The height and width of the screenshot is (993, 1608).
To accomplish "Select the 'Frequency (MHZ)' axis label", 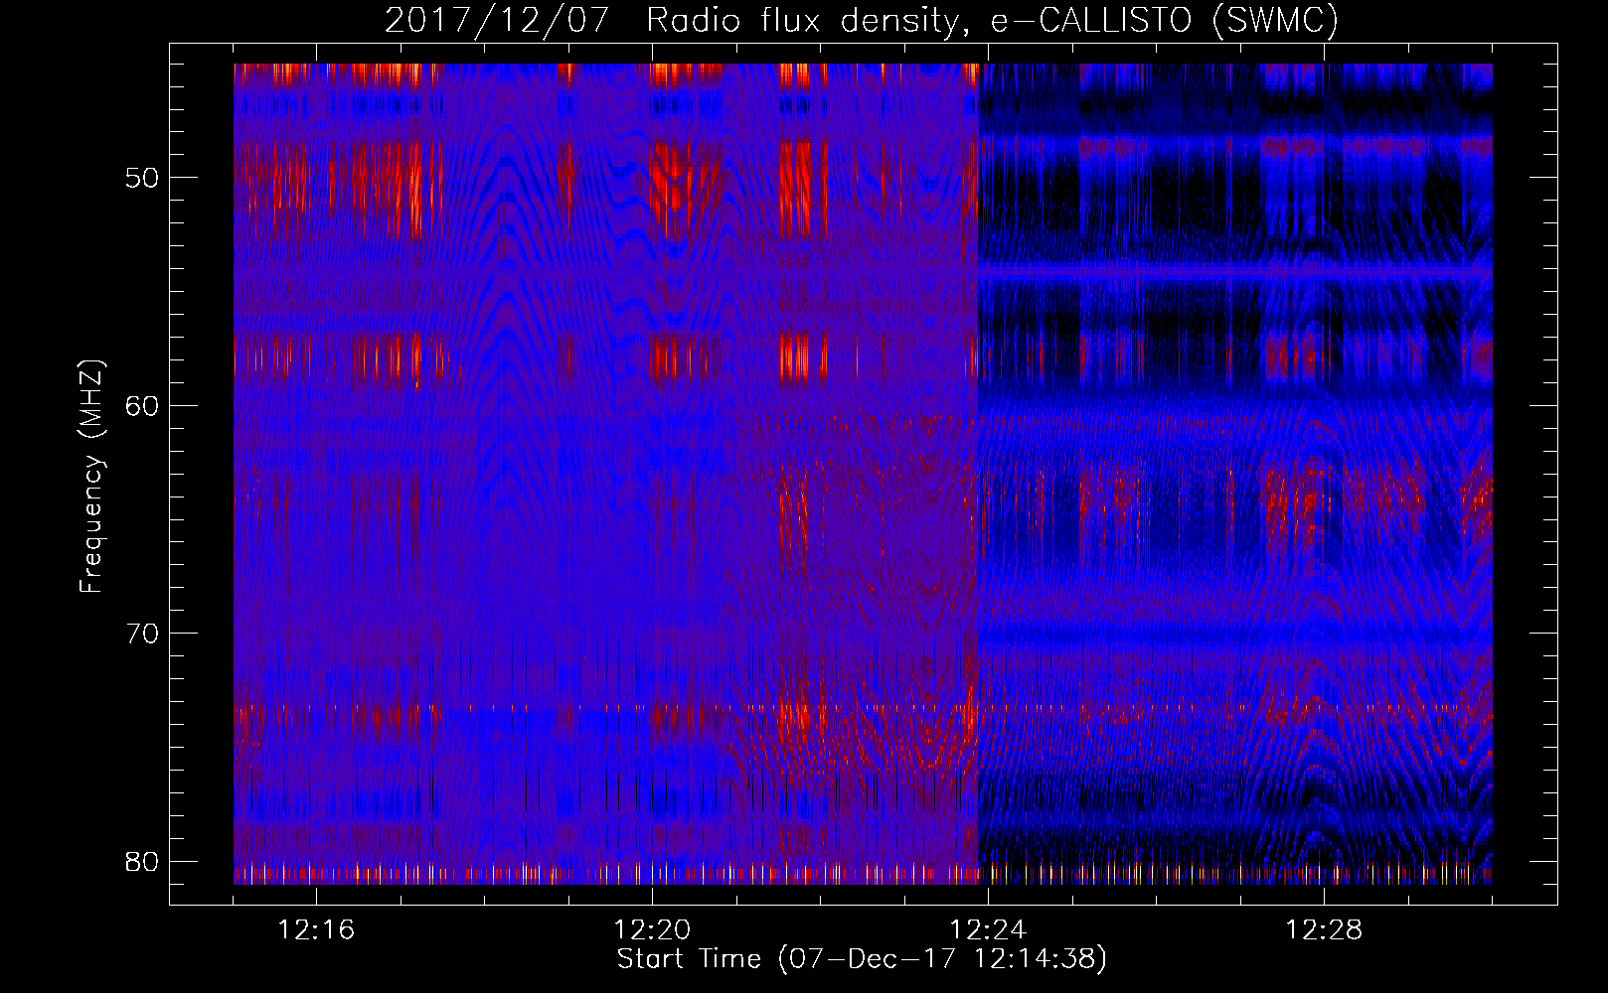I will pyautogui.click(x=91, y=477).
